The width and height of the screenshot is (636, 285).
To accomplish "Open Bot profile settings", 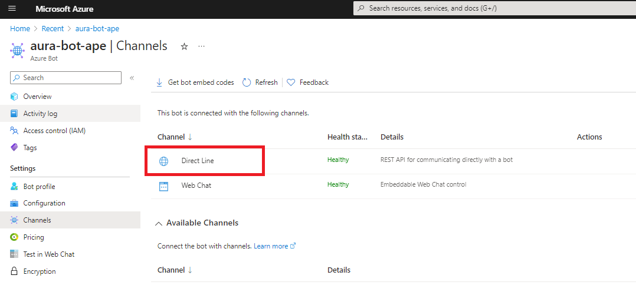I will coord(39,186).
